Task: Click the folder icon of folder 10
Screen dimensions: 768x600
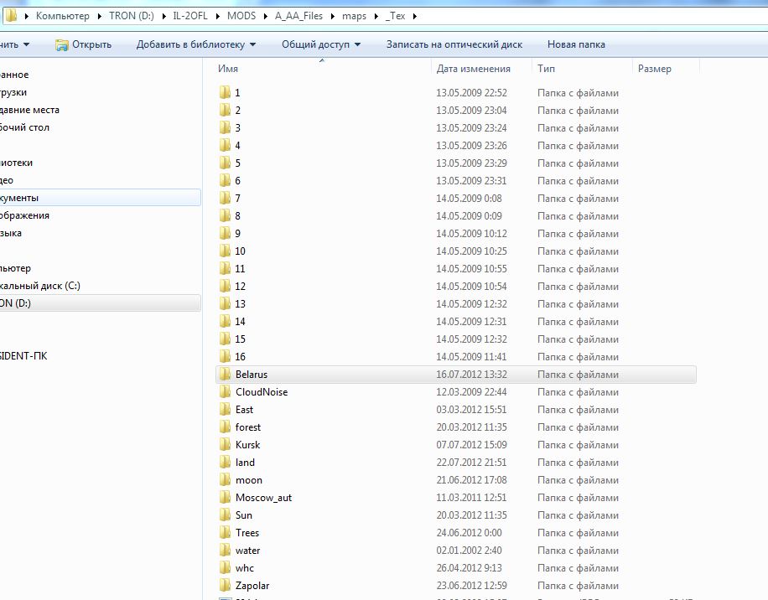Action: pyautogui.click(x=225, y=251)
